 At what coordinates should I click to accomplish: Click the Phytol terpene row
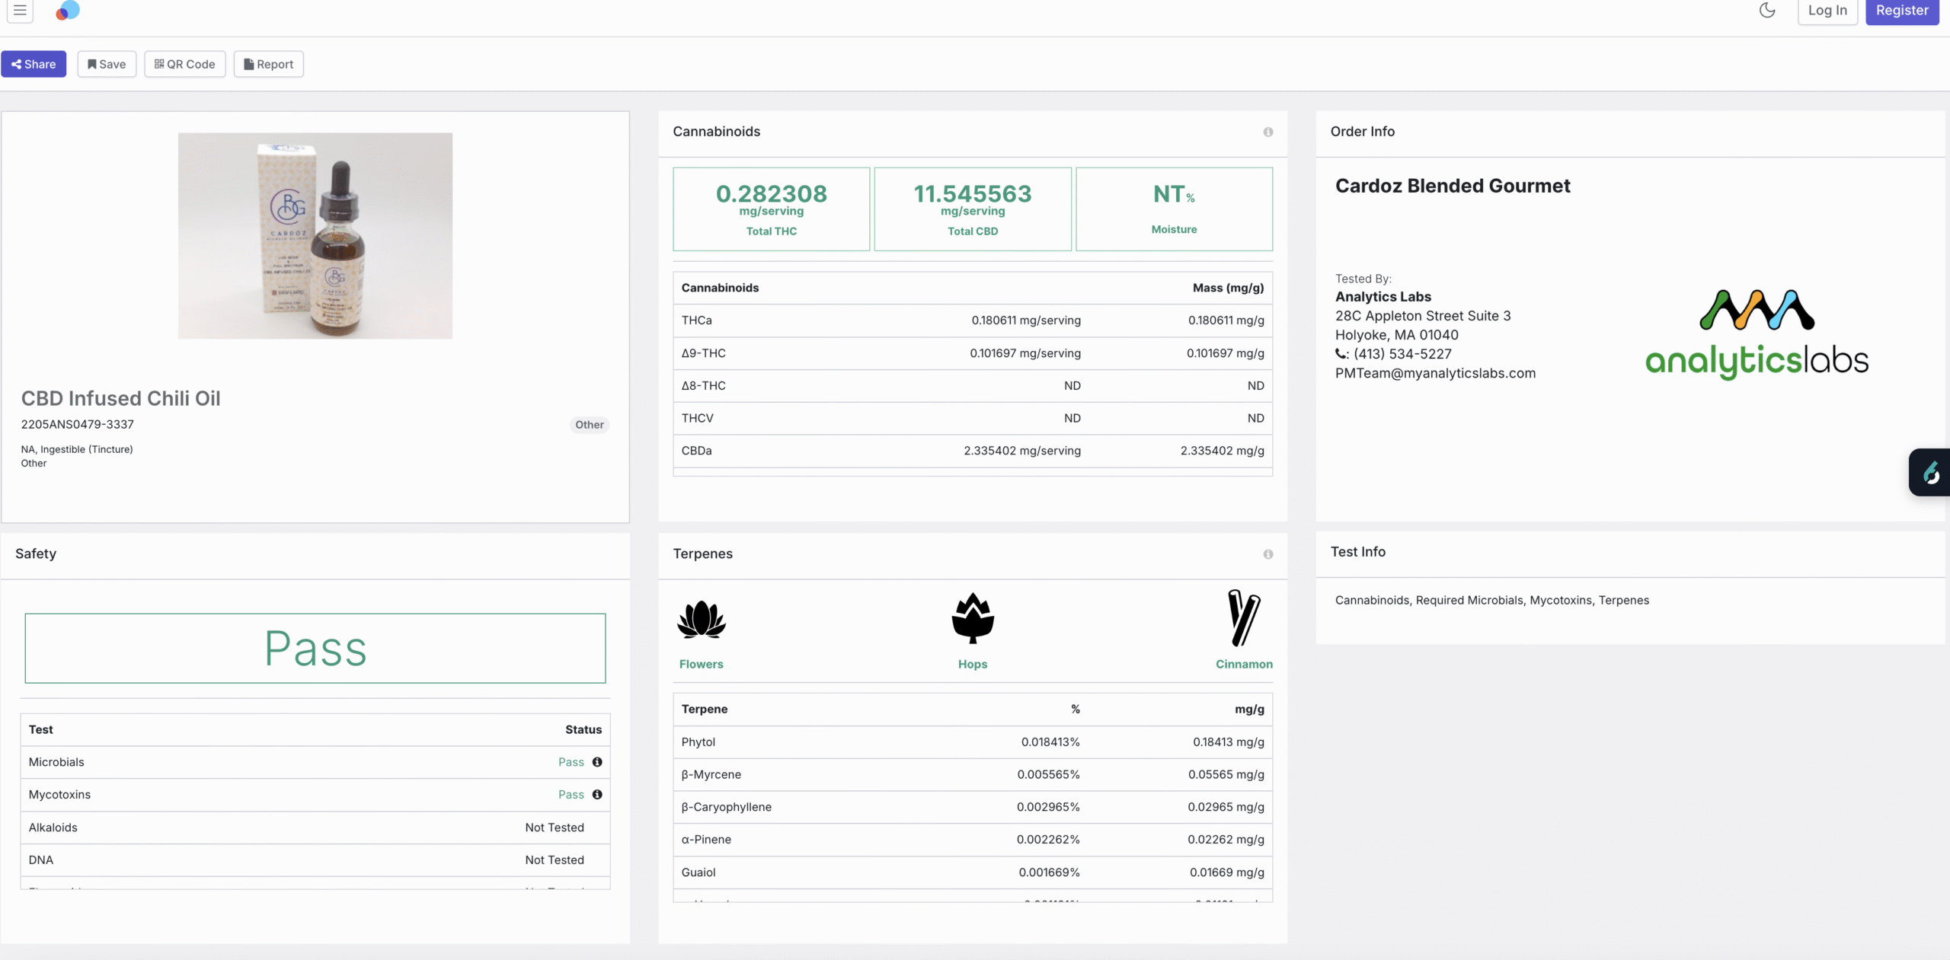(x=973, y=742)
